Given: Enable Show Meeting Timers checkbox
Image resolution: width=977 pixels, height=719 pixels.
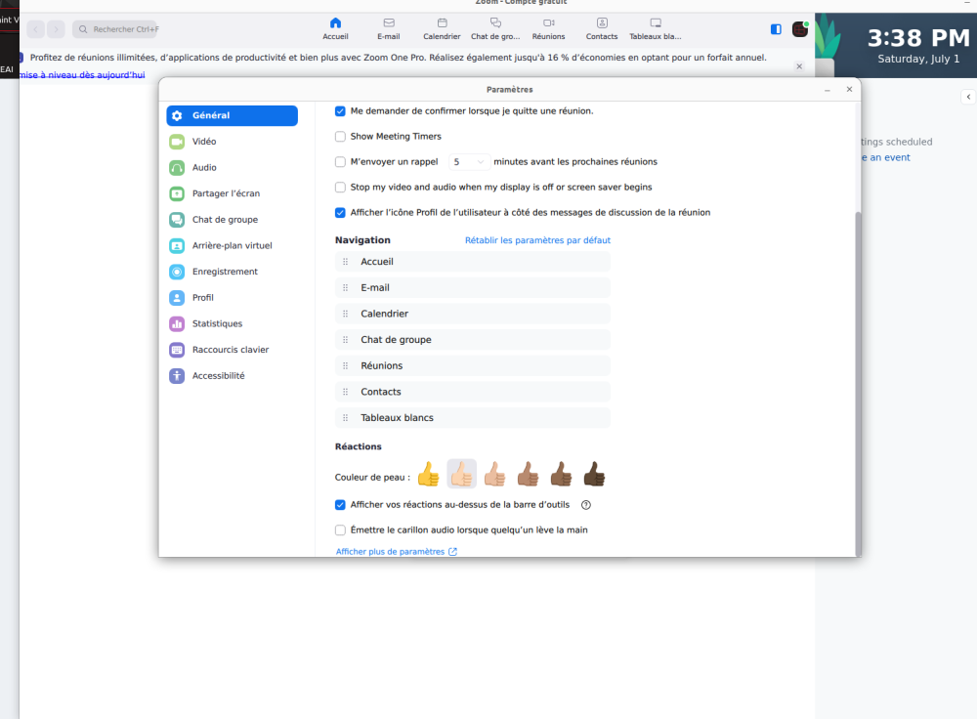Looking at the screenshot, I should [340, 137].
